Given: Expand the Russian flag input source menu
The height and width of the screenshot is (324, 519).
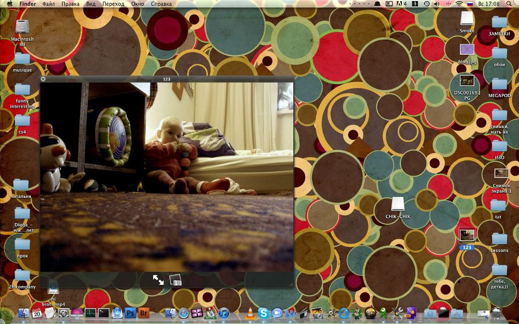Looking at the screenshot, I should click(x=470, y=4).
